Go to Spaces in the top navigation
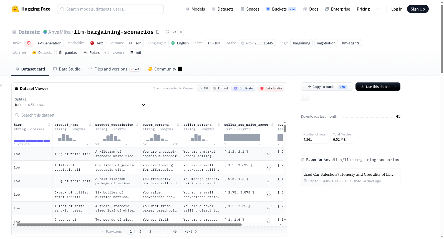This screenshot has width=444, height=239. point(250,9)
